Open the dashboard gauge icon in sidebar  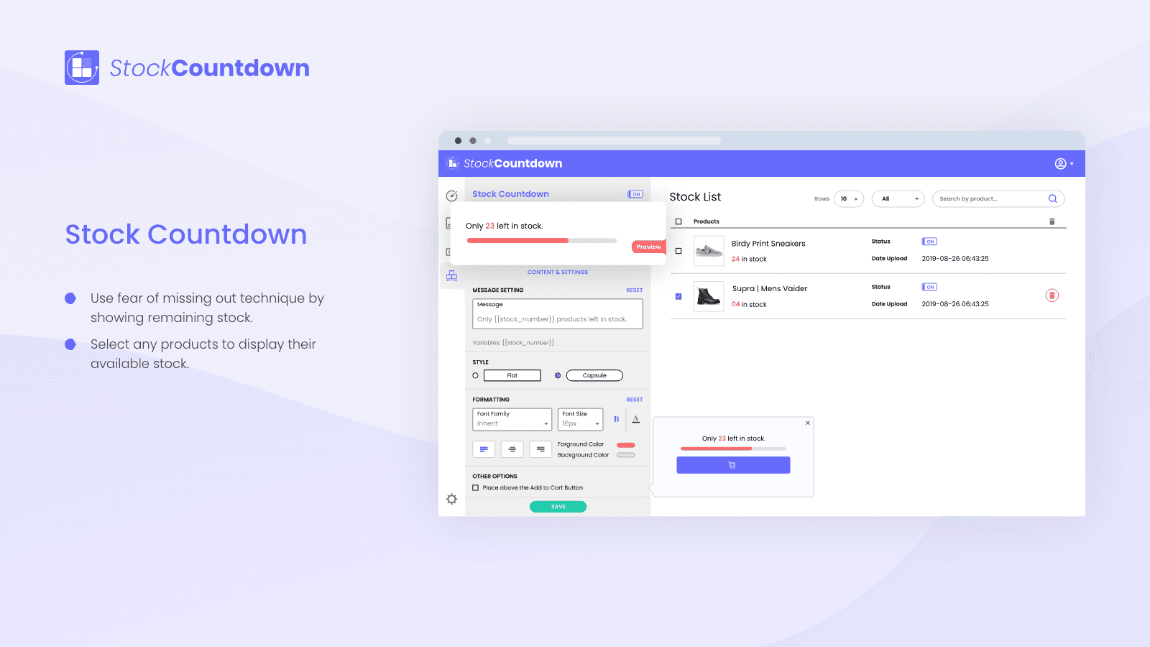pyautogui.click(x=451, y=196)
